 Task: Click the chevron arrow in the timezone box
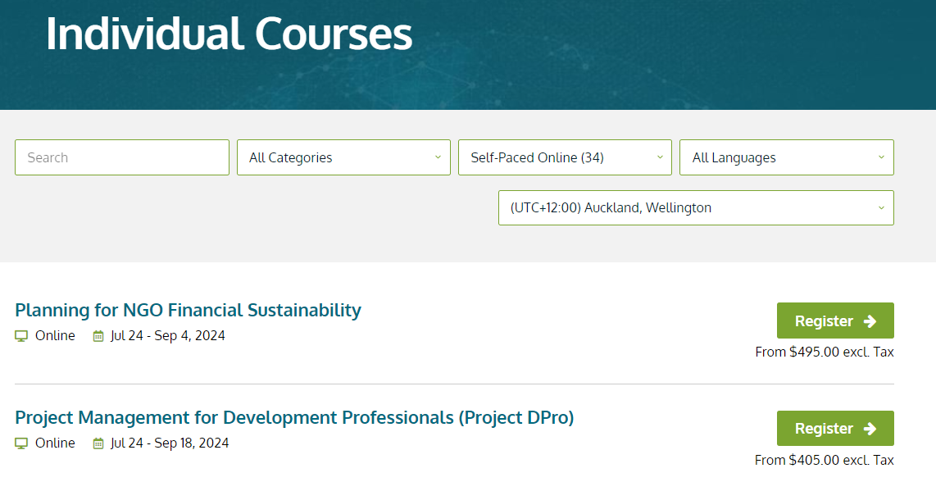881,208
